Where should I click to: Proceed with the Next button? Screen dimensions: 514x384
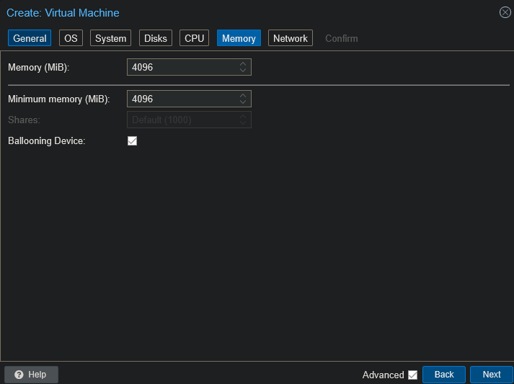click(x=492, y=375)
